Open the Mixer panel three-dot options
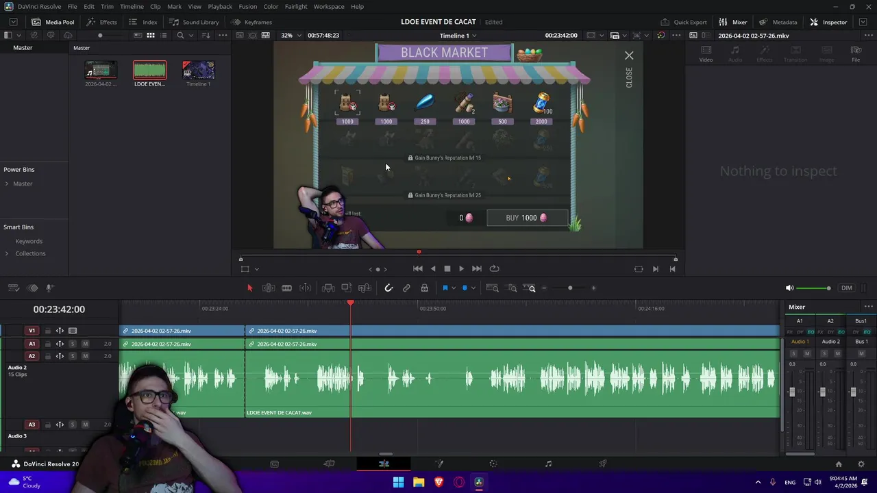The image size is (877, 493). point(868,307)
